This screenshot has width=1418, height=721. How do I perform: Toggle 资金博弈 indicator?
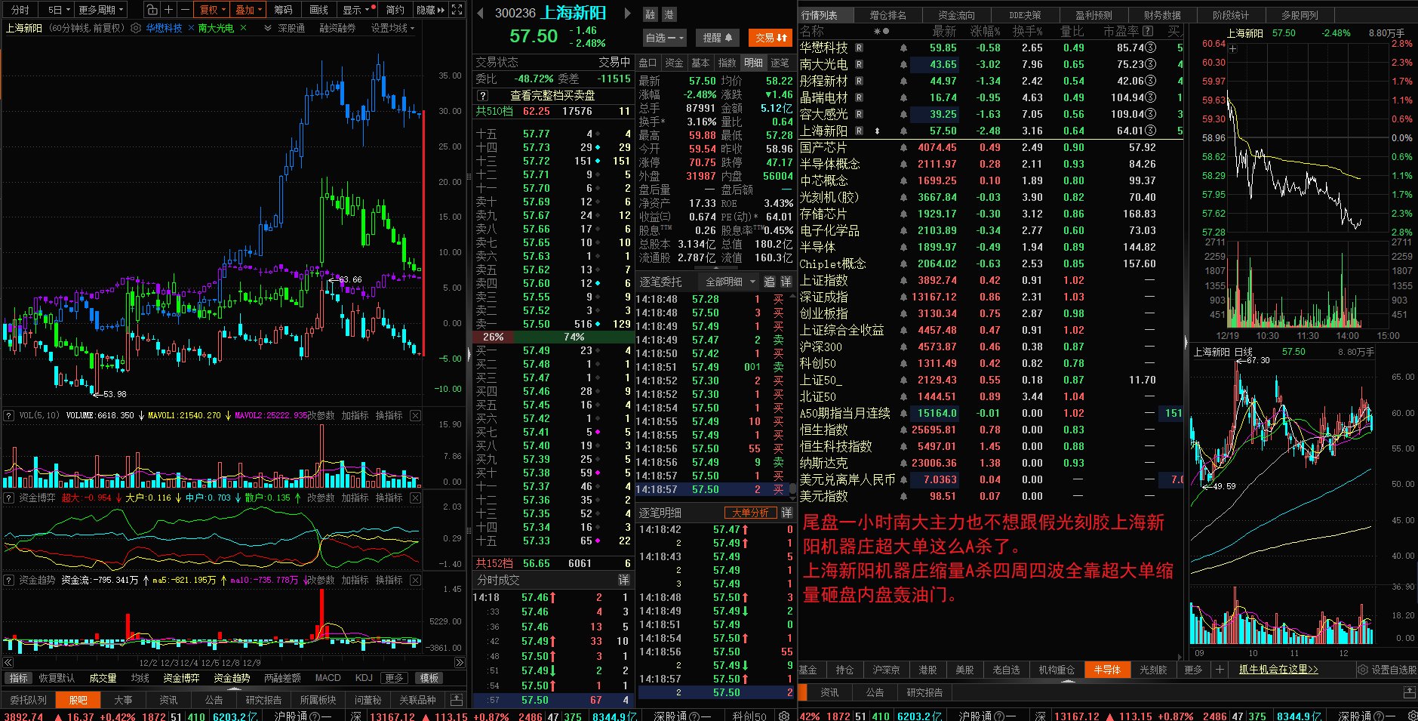[181, 678]
